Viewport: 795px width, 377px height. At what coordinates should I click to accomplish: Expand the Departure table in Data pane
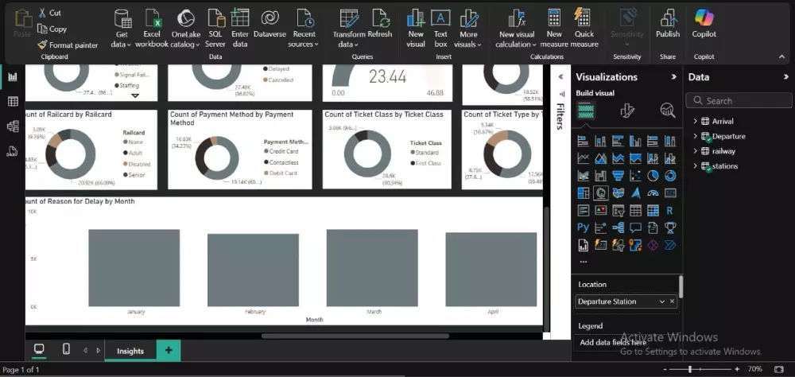[695, 136]
